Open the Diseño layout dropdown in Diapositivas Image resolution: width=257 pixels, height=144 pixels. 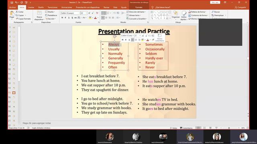tap(50, 12)
